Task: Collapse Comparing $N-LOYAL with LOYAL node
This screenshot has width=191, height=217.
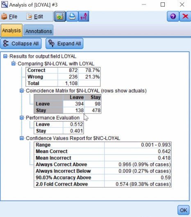Action: (14, 63)
